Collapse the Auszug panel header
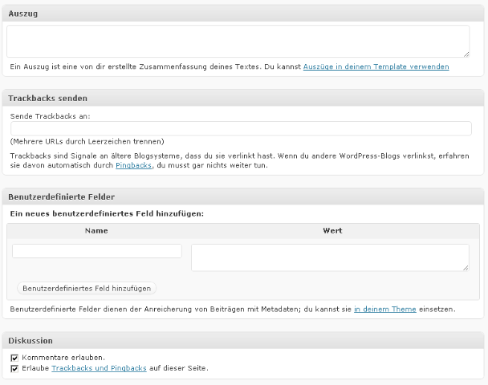The width and height of the screenshot is (488, 385). 242,14
